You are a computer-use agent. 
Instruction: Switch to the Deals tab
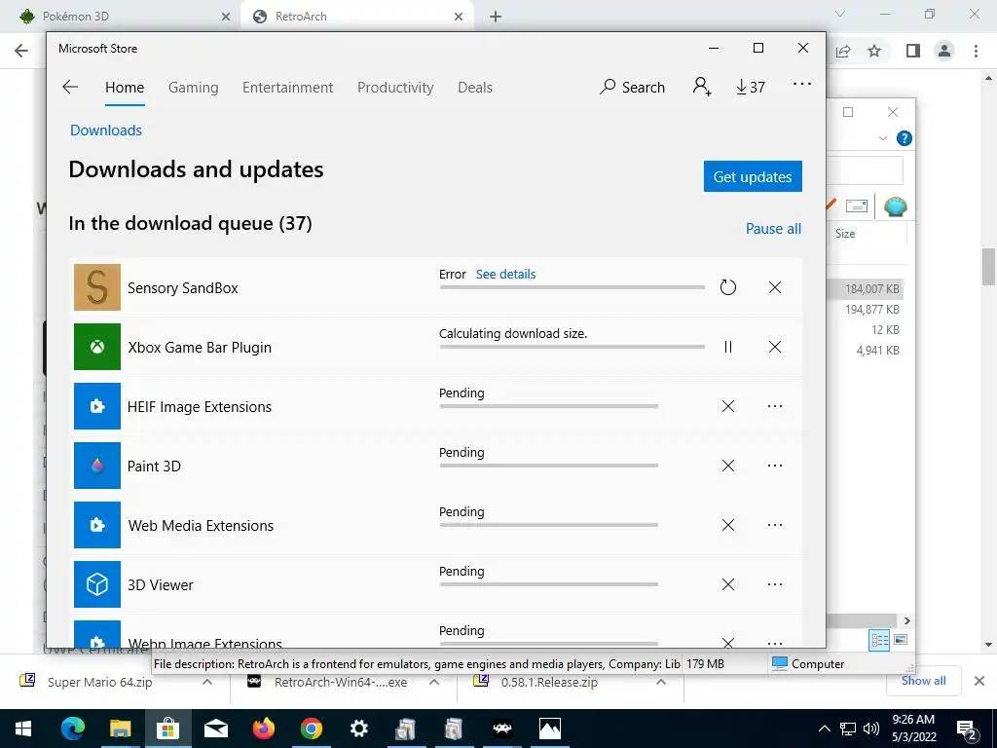(x=475, y=88)
